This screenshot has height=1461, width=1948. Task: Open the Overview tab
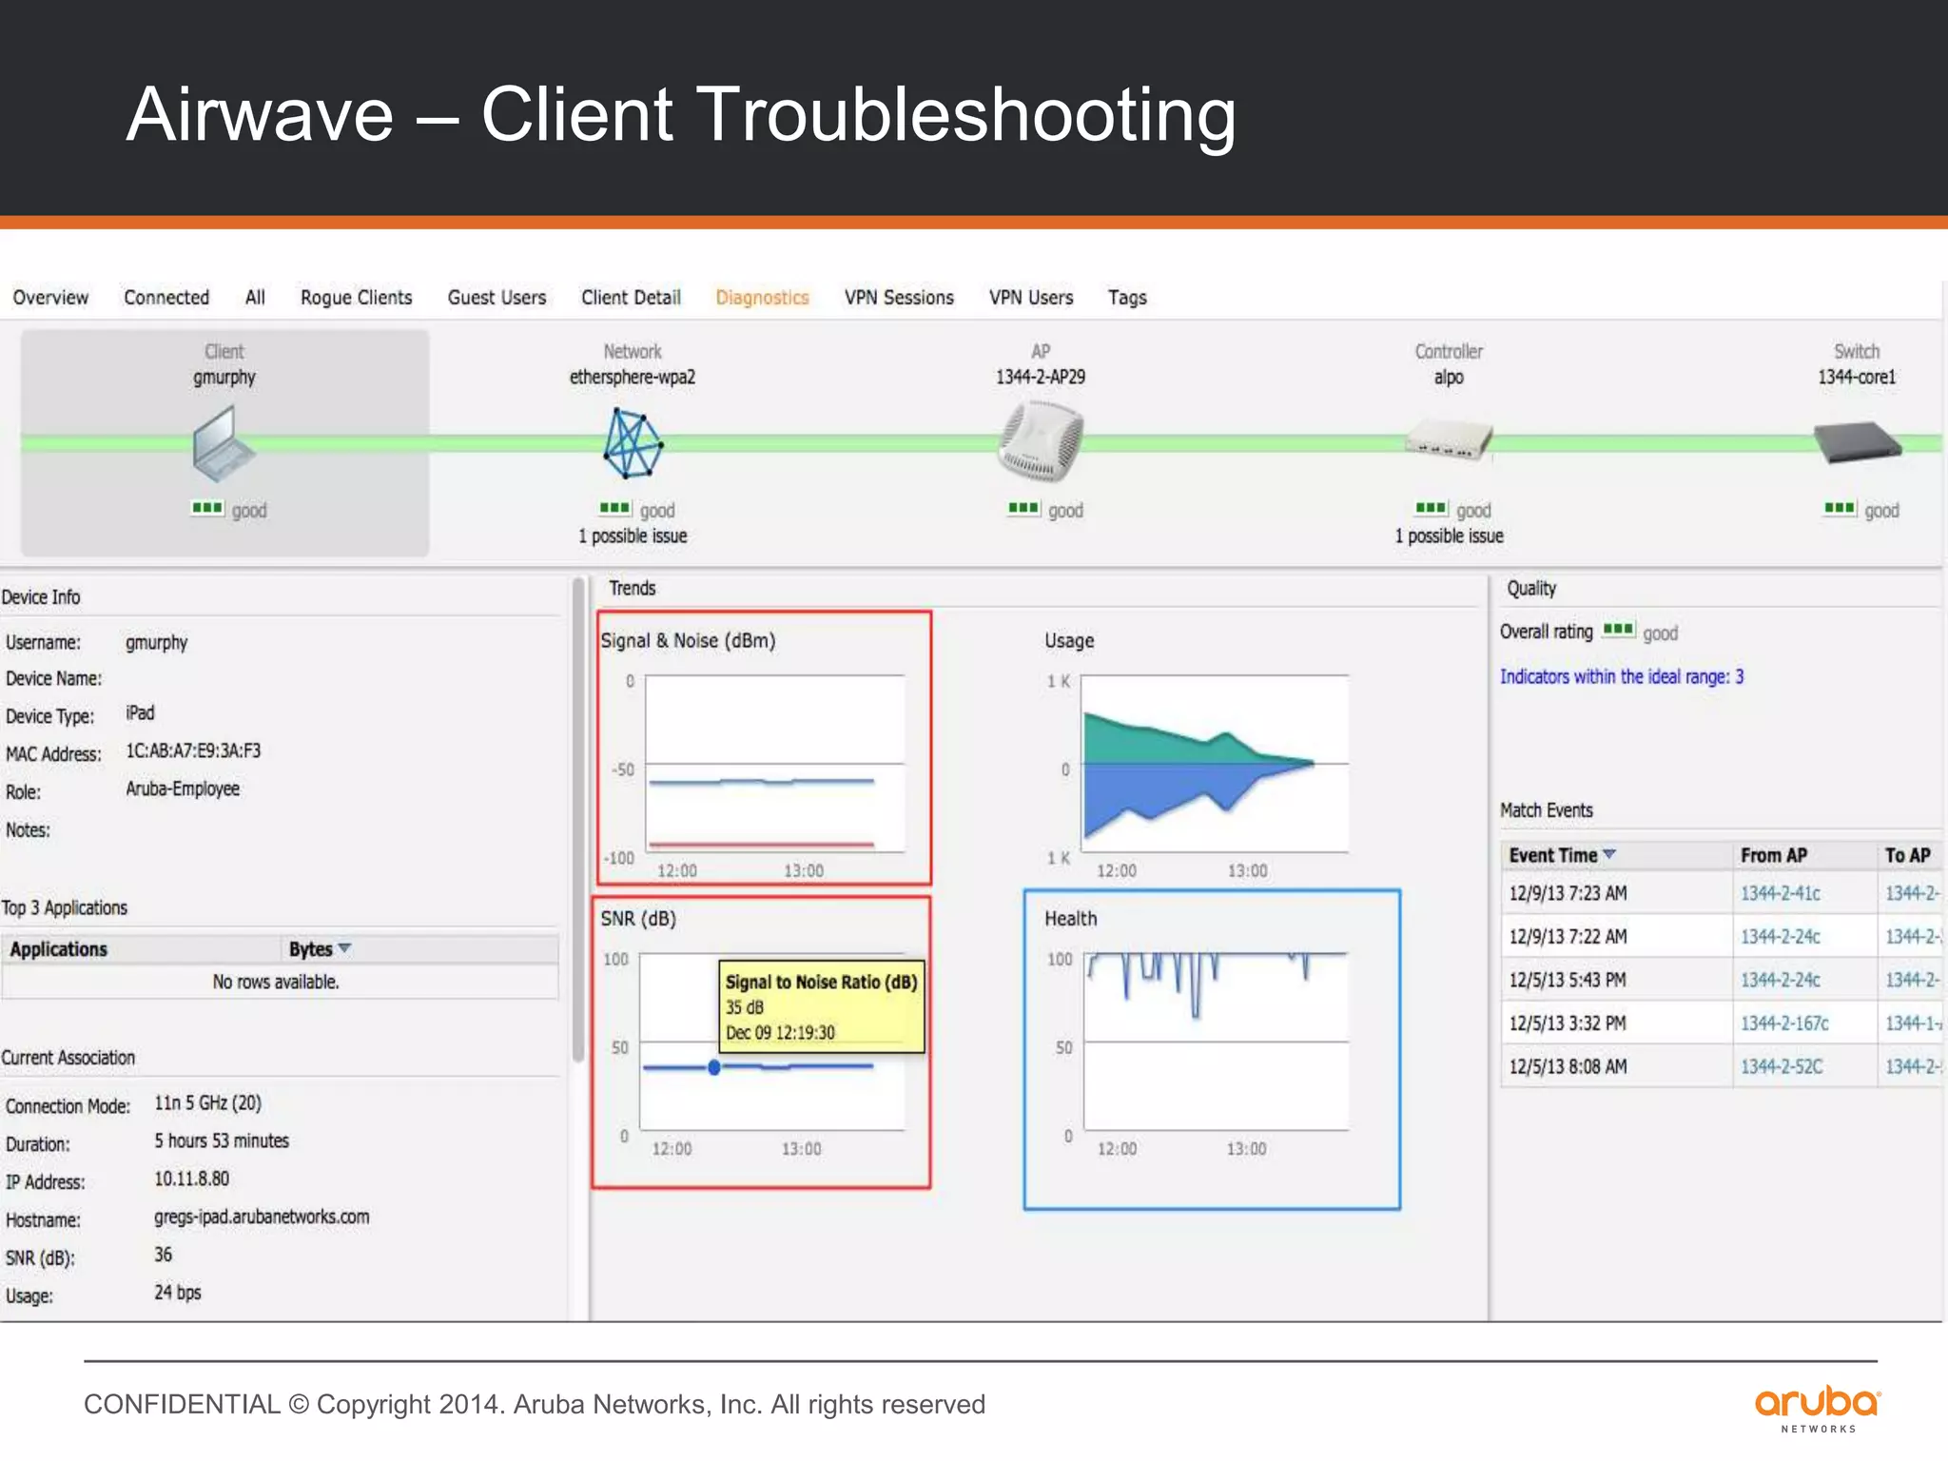point(50,298)
